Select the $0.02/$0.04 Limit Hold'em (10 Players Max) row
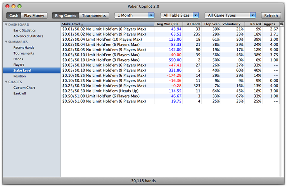287x187 pixels. coord(170,39)
